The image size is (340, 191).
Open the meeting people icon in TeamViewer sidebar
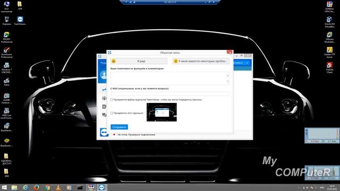pyautogui.click(x=104, y=98)
